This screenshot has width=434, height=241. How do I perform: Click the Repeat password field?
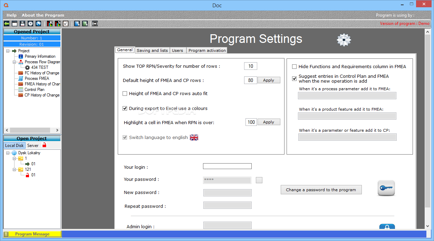coord(227,205)
